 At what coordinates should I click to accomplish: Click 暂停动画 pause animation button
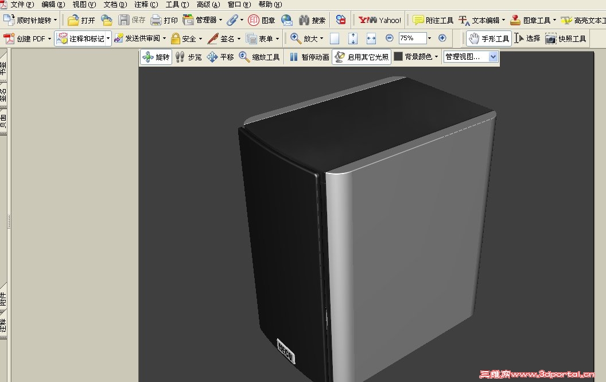(309, 57)
